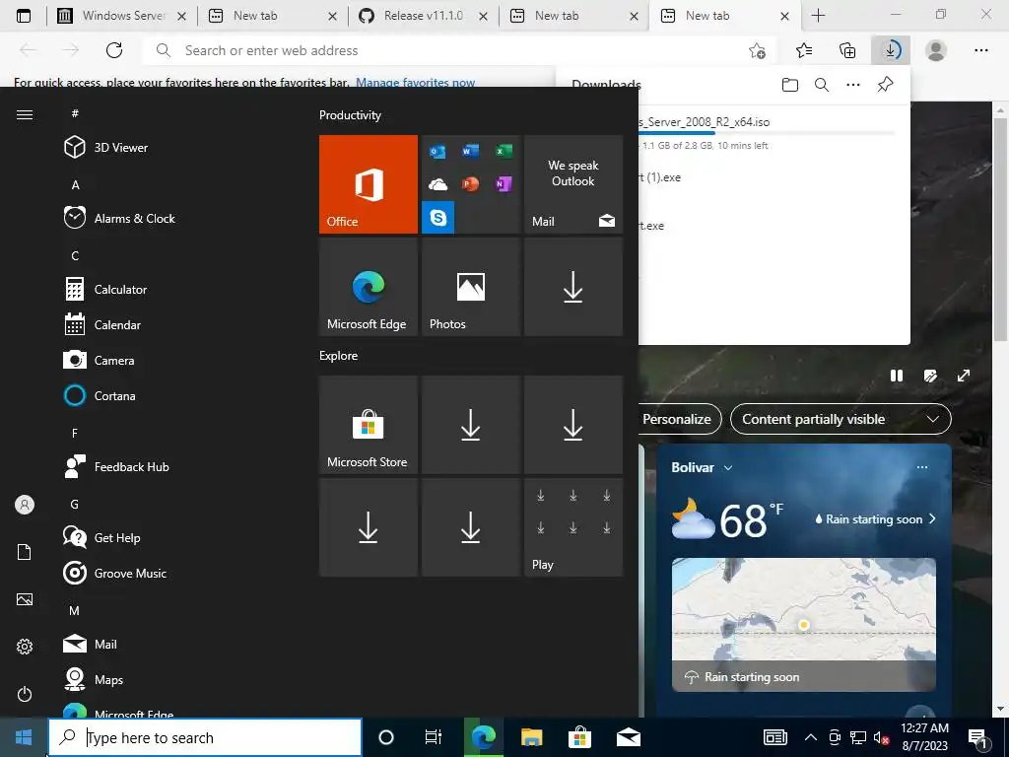Open Edge profile icon

(x=936, y=50)
